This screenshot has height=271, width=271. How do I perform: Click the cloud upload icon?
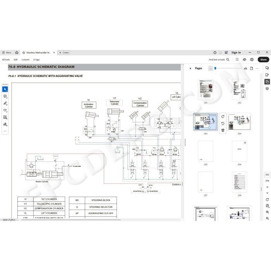244,60
